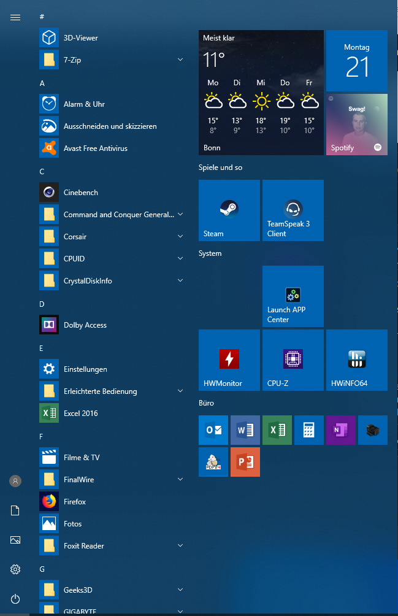Expand Command and Conquer Generals folder
398x616 pixels.
click(x=180, y=215)
